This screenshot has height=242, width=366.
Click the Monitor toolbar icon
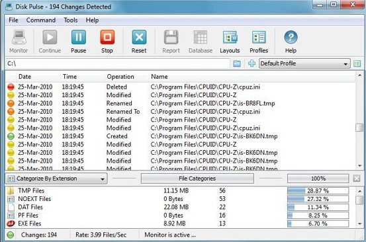coord(19,37)
